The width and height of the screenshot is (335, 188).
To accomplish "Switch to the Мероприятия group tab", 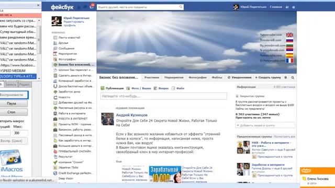I will click(174, 78).
